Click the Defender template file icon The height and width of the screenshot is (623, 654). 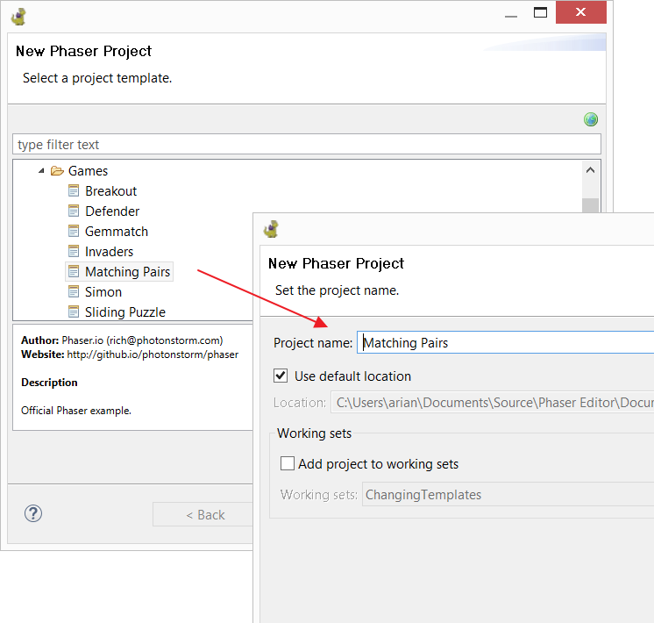pos(74,211)
